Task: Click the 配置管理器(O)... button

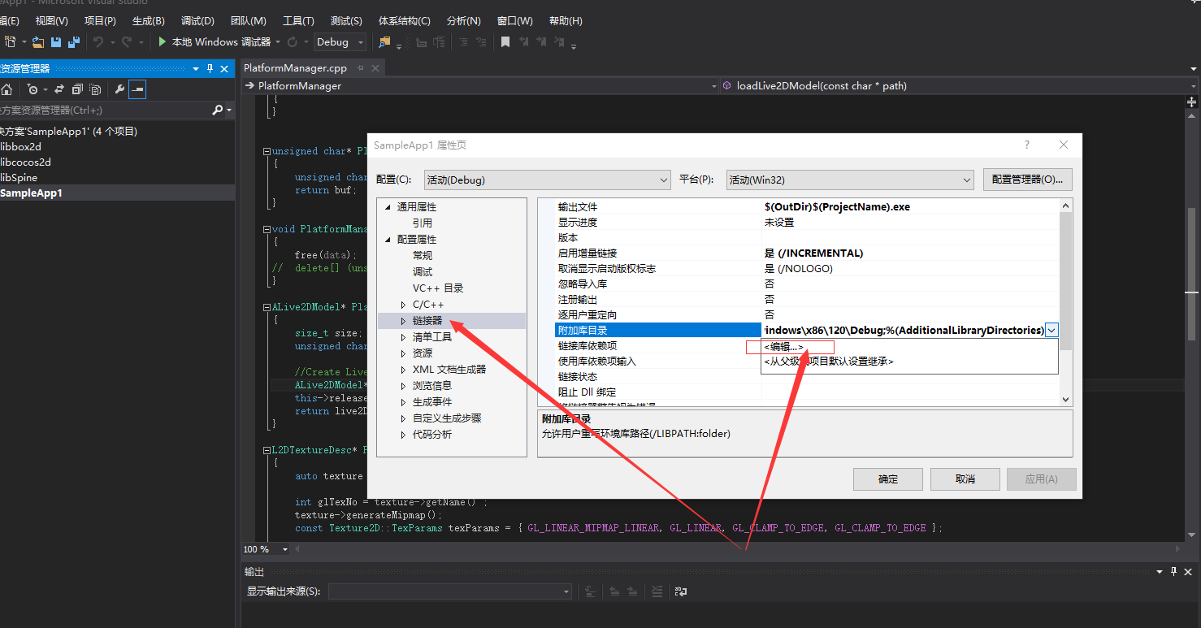Action: (1028, 180)
